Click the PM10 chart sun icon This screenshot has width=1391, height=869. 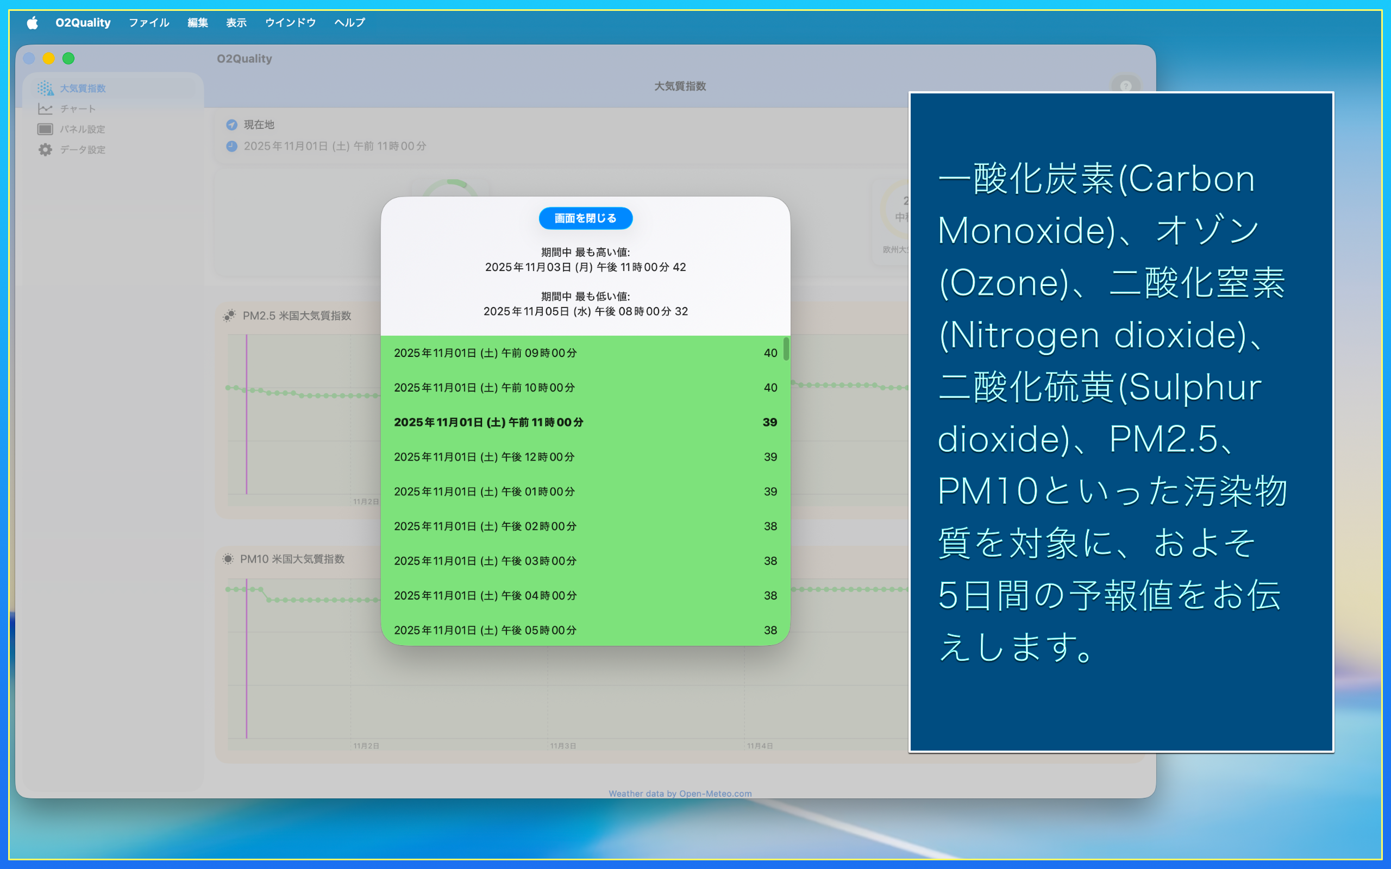coord(228,559)
